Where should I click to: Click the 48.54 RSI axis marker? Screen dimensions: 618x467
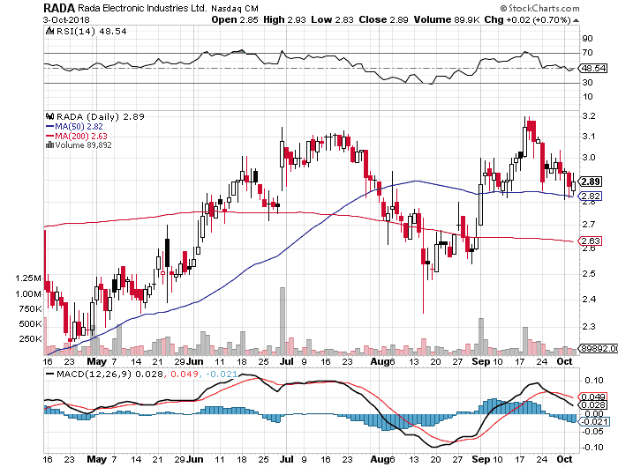[592, 68]
